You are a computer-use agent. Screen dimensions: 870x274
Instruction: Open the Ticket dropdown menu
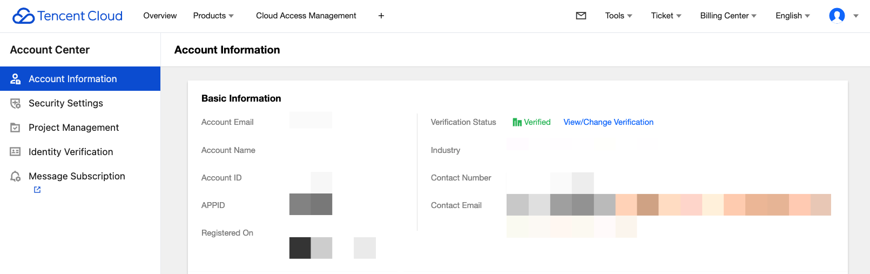(x=666, y=16)
